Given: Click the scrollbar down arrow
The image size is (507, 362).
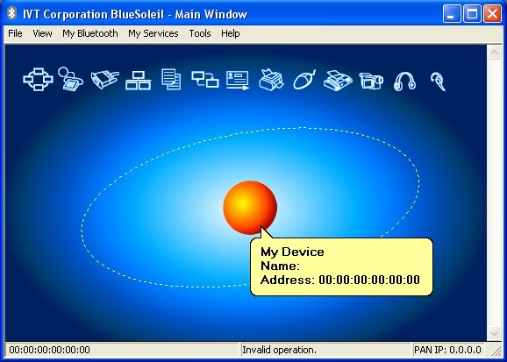Looking at the screenshot, I should [x=495, y=333].
